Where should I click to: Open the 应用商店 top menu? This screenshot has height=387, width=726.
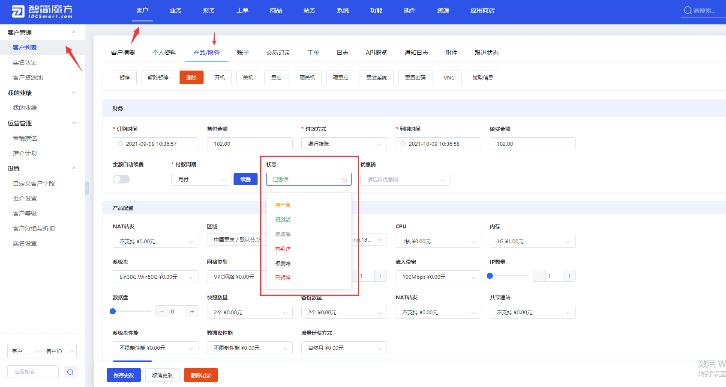coord(483,10)
